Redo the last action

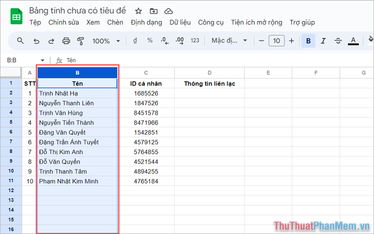click(x=51, y=41)
